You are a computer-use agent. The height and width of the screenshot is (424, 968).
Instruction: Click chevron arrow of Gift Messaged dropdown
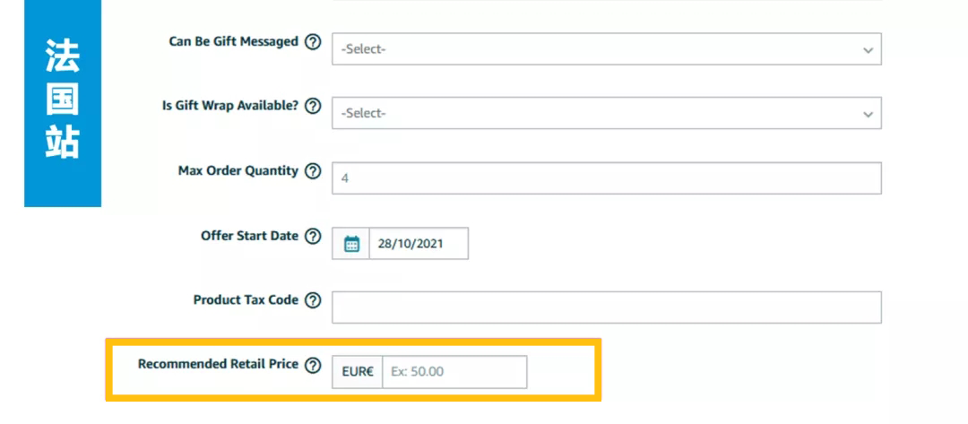click(x=868, y=50)
